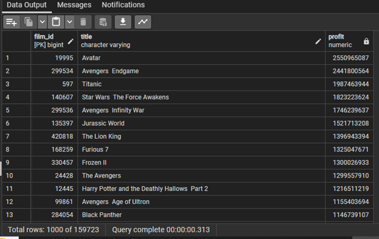Click film_id cell 597
This screenshot has height=239, width=379.
click(54, 84)
